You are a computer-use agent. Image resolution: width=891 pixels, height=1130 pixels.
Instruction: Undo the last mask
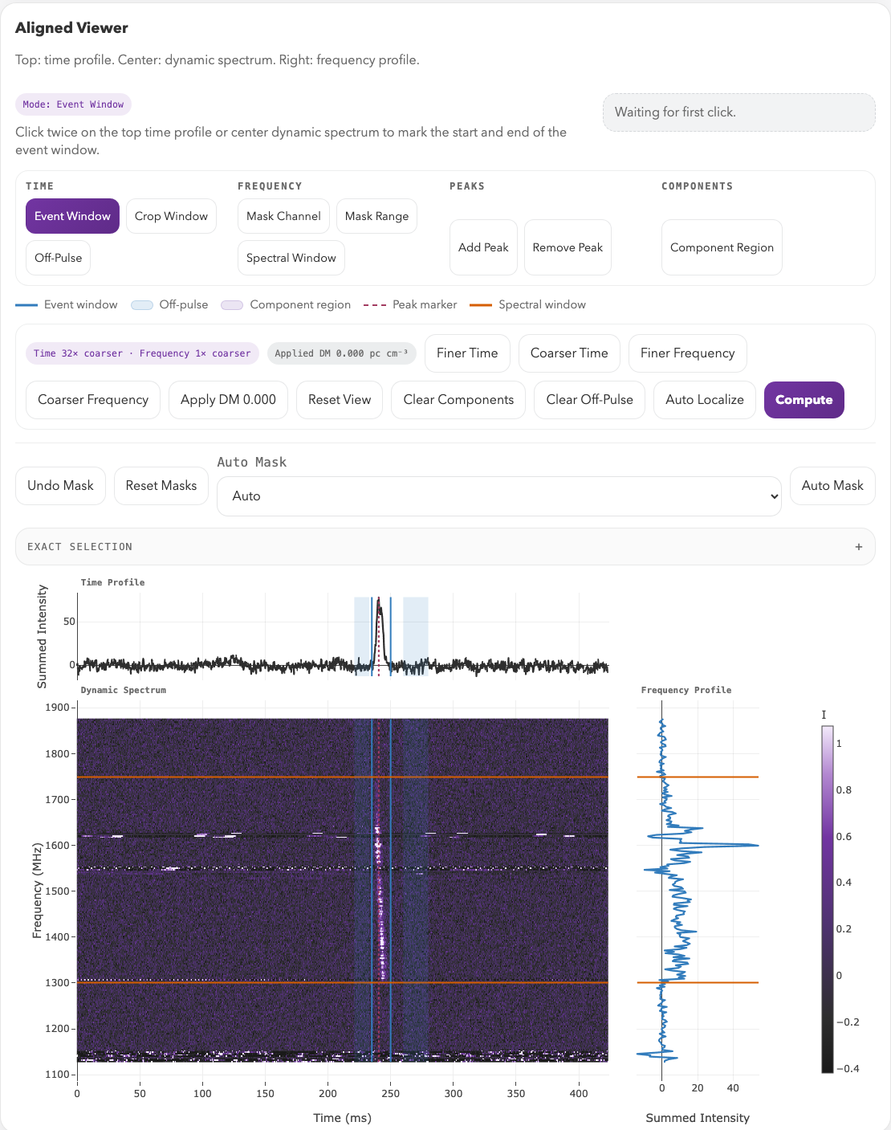point(60,486)
